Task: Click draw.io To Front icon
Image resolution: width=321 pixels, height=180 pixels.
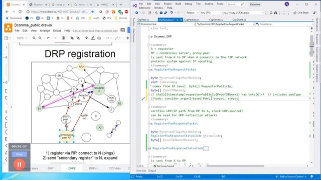Action: tap(72, 38)
